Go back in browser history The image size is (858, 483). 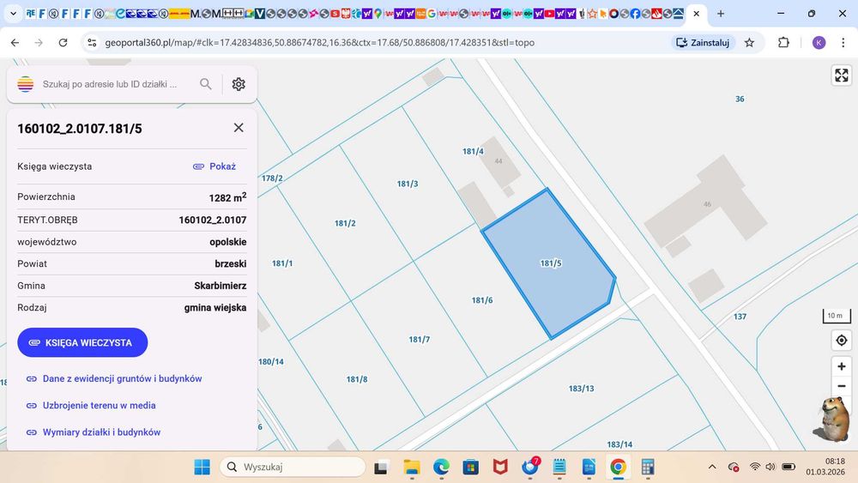tap(15, 43)
